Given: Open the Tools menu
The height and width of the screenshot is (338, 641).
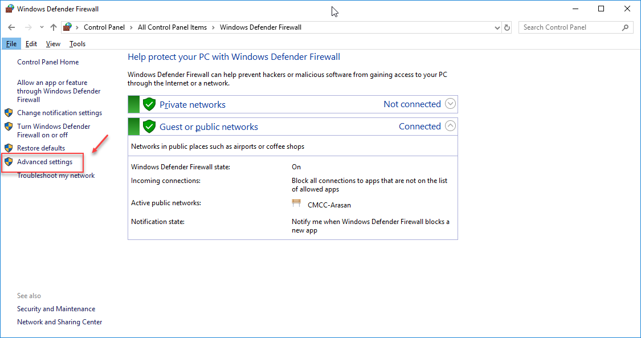Looking at the screenshot, I should click(77, 44).
